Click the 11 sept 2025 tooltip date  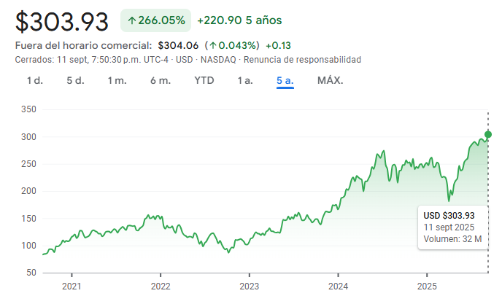[449, 227]
